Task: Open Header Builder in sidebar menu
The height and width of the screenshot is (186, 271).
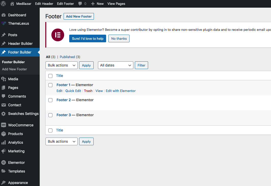Action: point(20,44)
